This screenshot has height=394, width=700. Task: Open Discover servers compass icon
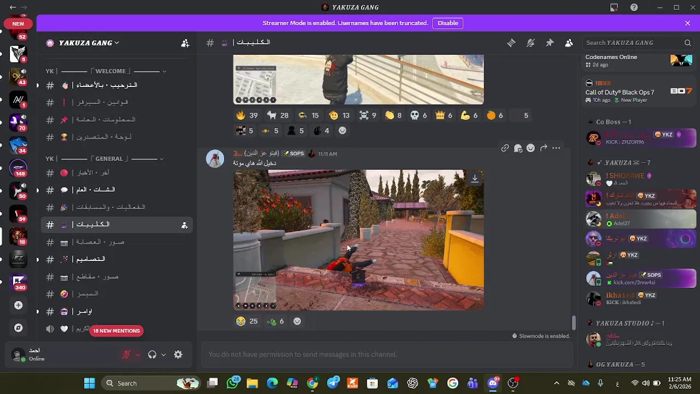19,328
